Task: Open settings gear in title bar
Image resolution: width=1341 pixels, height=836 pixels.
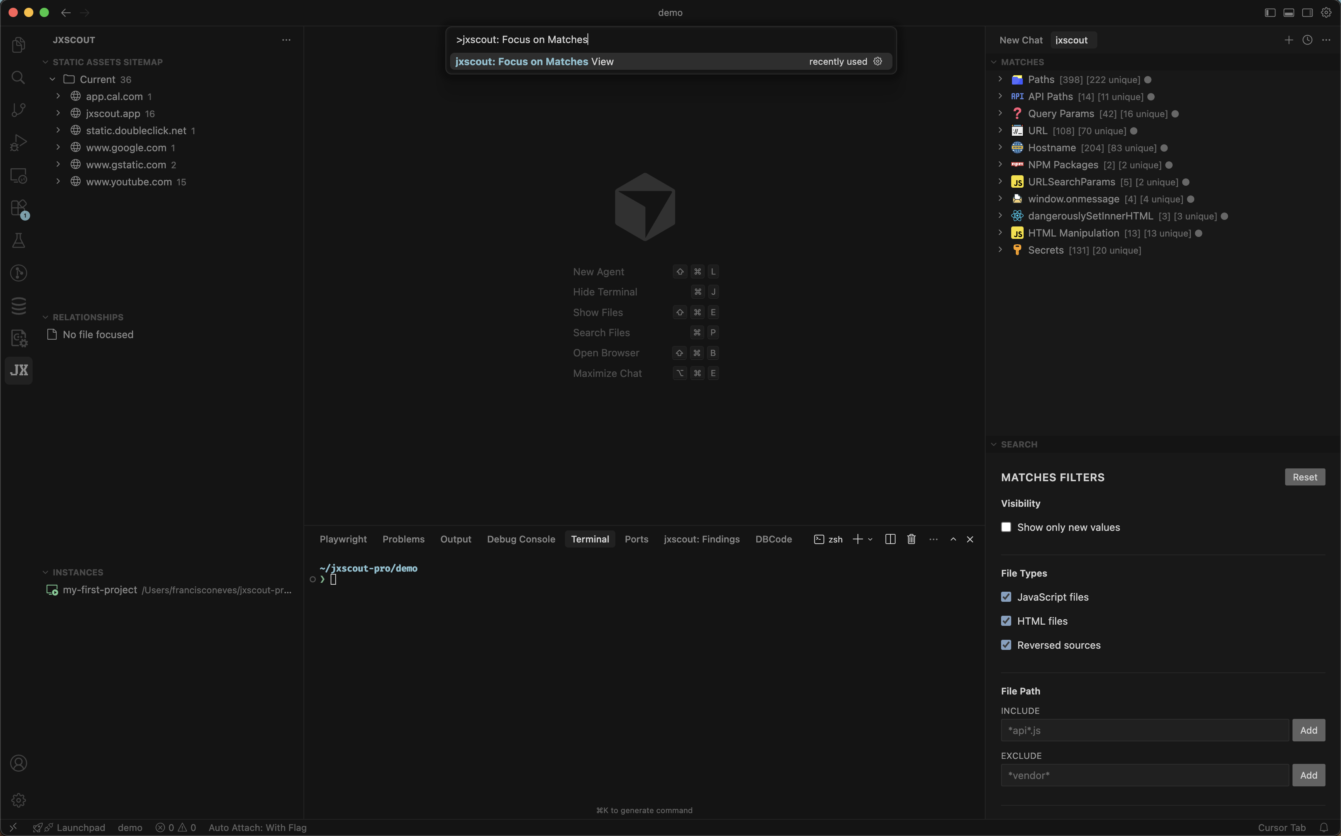Action: (1326, 12)
